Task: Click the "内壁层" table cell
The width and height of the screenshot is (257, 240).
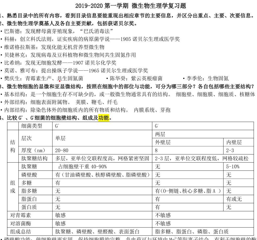Action: (x=234, y=142)
